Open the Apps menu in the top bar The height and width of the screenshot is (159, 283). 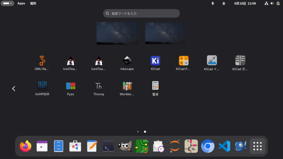click(21, 3)
